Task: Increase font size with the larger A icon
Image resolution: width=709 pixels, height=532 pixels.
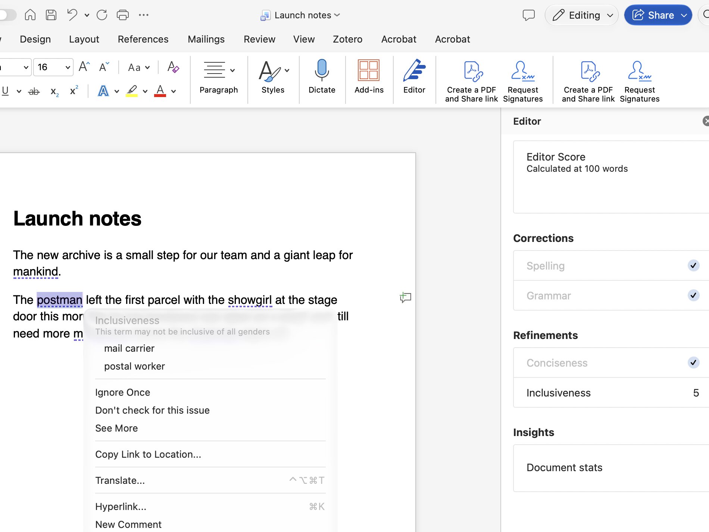Action: point(84,67)
